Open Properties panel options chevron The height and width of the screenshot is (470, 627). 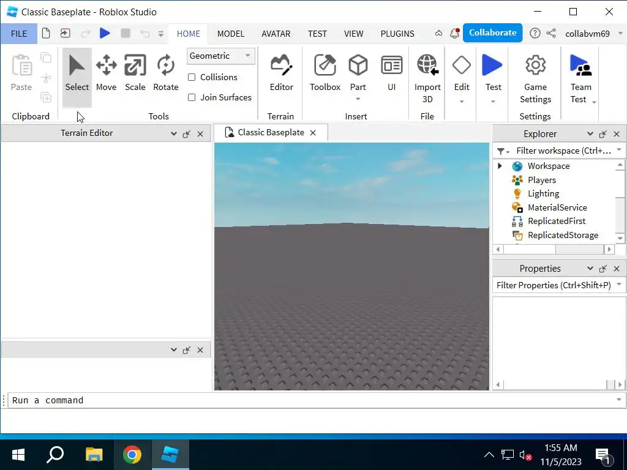590,268
